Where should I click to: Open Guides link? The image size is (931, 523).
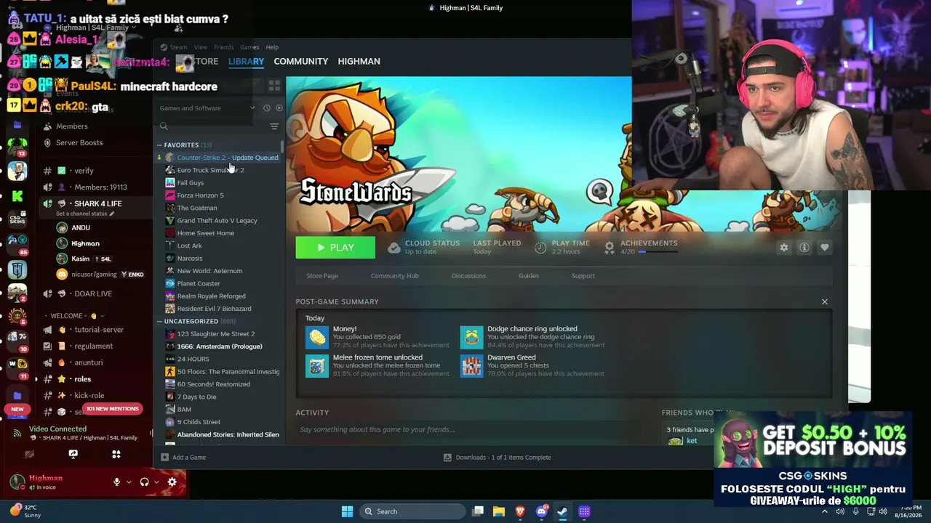(529, 276)
